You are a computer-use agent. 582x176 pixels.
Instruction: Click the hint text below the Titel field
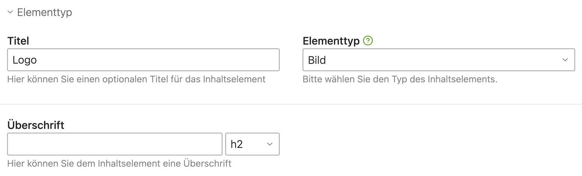click(x=136, y=79)
